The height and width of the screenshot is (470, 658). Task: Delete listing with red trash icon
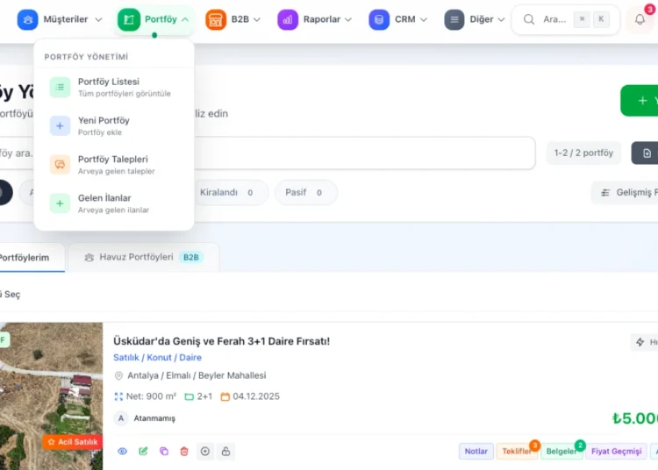coord(184,452)
